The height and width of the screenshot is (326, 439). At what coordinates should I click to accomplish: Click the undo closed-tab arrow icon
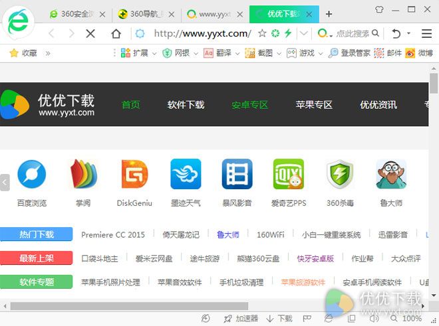tap(396, 34)
